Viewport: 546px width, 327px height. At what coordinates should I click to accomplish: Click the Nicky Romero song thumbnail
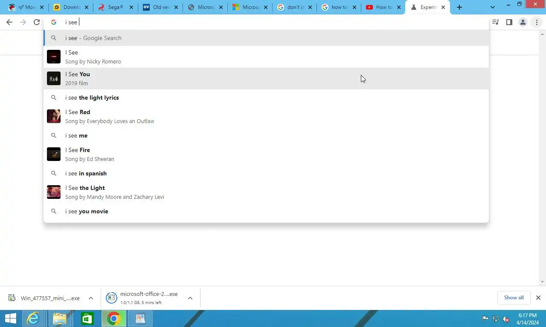tap(54, 57)
